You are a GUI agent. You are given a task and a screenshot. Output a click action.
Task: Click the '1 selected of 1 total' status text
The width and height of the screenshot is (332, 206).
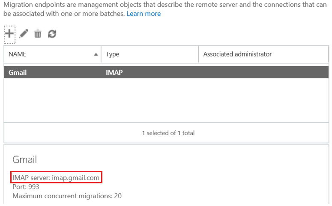[168, 133]
